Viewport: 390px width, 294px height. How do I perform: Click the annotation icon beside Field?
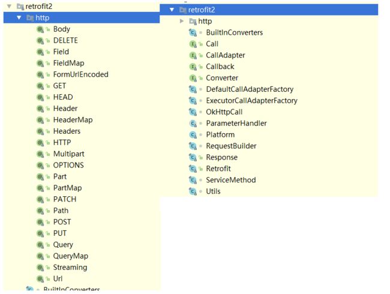coord(40,52)
